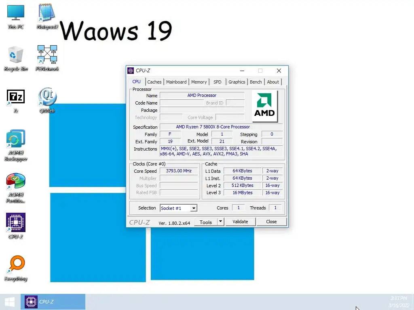Switch to the CPU tab
The width and height of the screenshot is (414, 310).
[x=136, y=82]
